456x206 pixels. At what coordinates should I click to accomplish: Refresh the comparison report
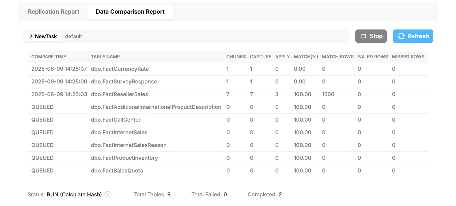(413, 36)
